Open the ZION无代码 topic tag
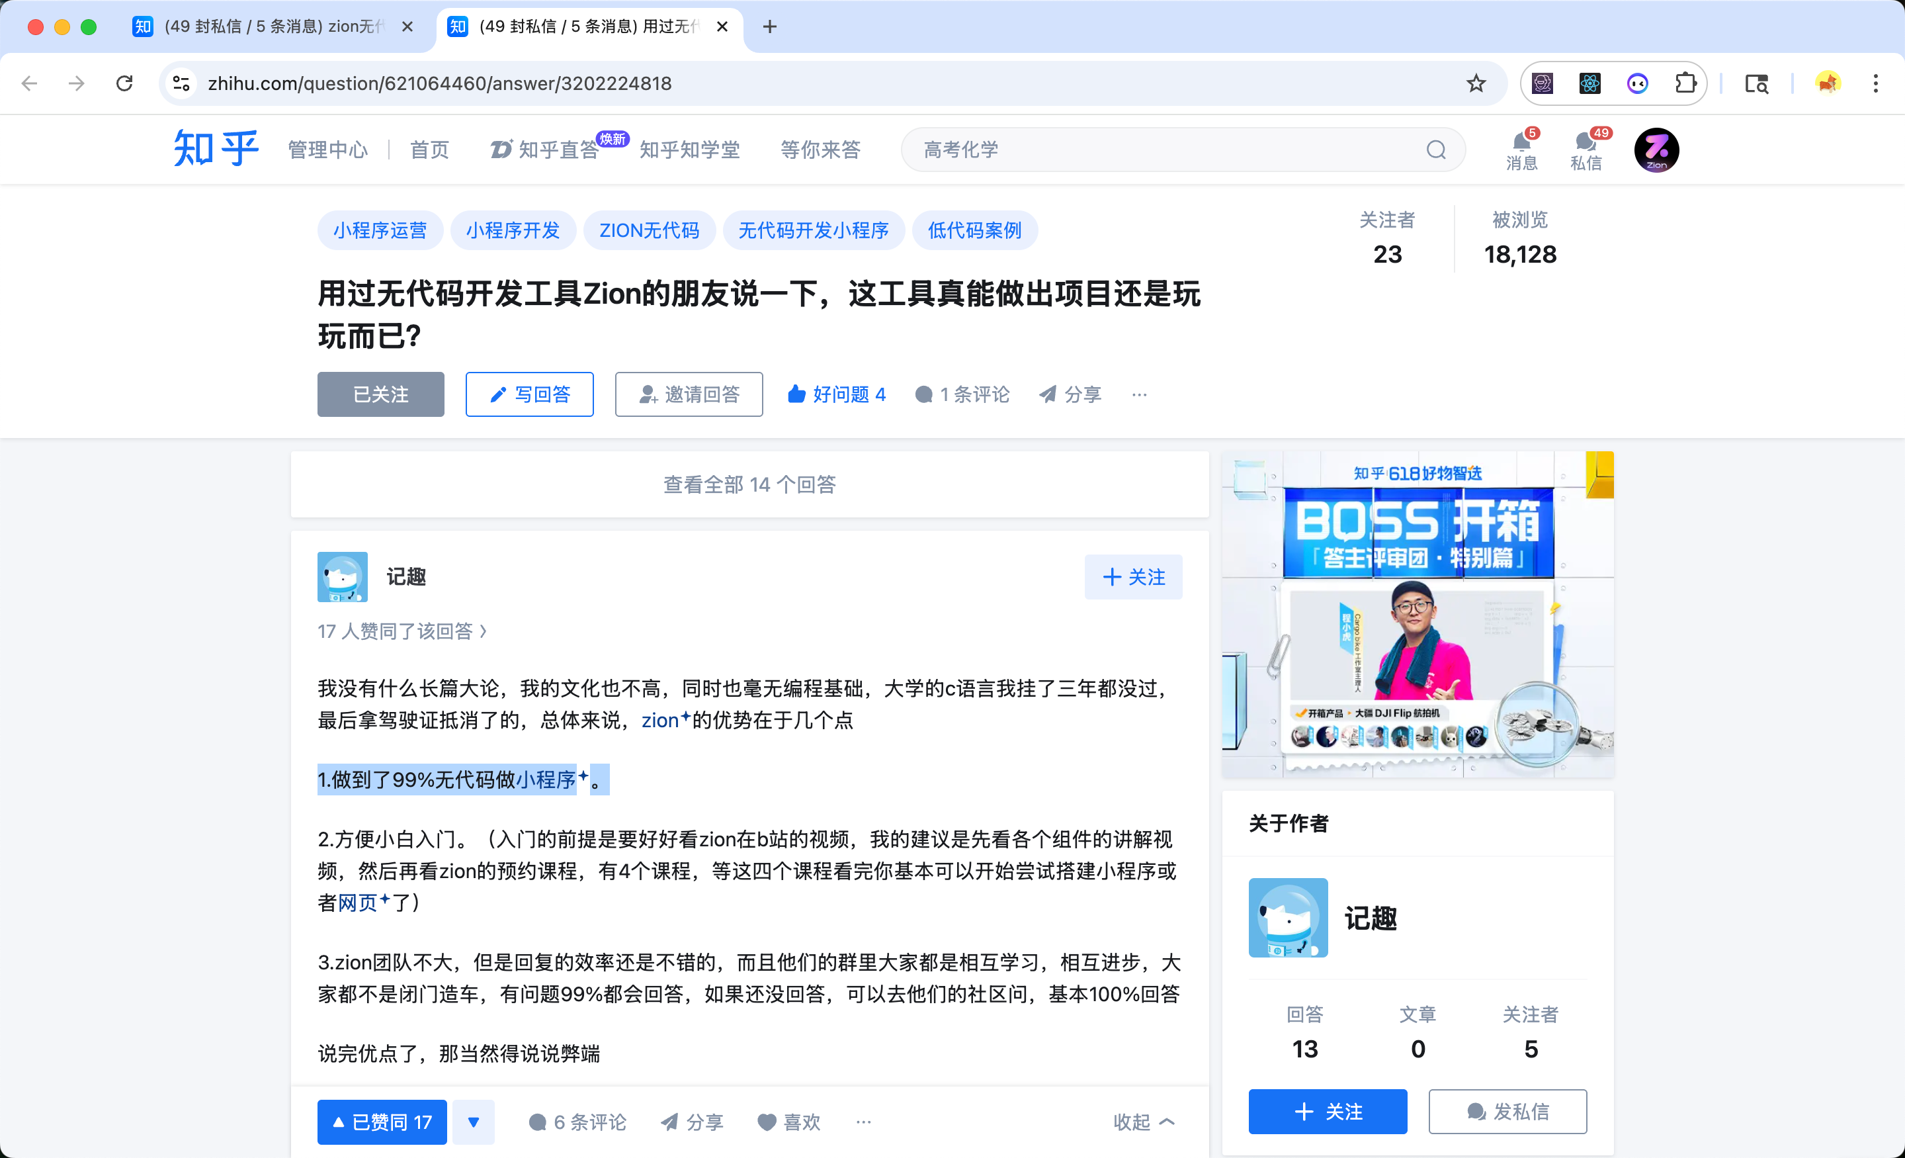The height and width of the screenshot is (1158, 1905). [650, 230]
